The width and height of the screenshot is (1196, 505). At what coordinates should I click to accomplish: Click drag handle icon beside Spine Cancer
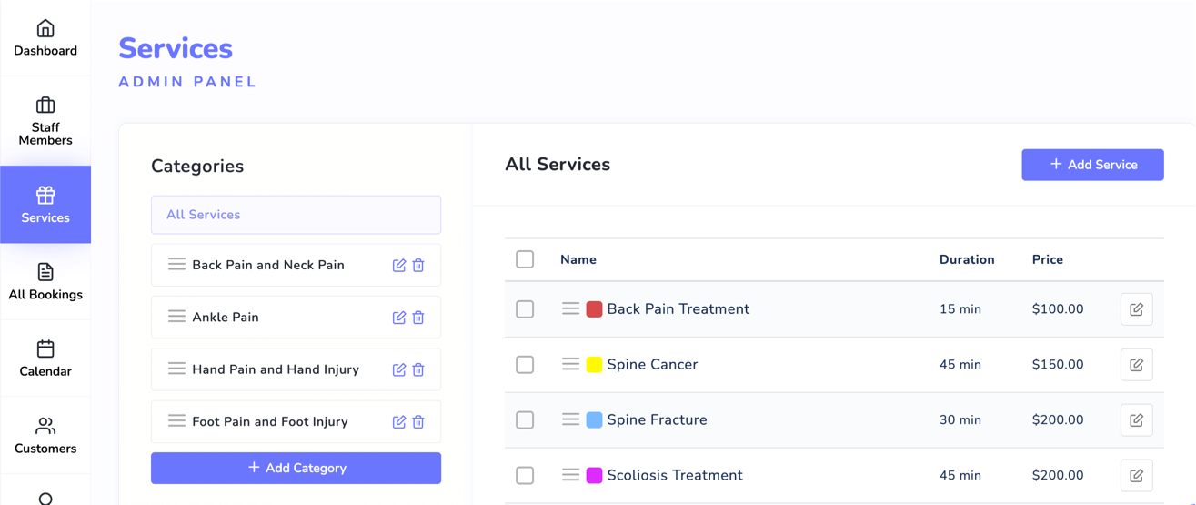pyautogui.click(x=570, y=364)
